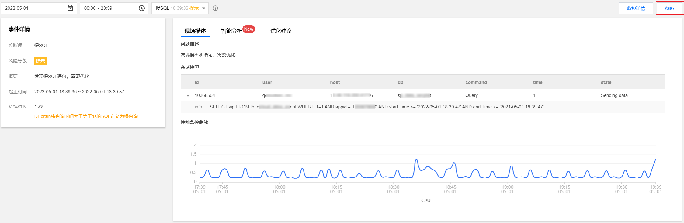Click the orange 提示 risk level tag
The height and width of the screenshot is (223, 684).
point(40,61)
